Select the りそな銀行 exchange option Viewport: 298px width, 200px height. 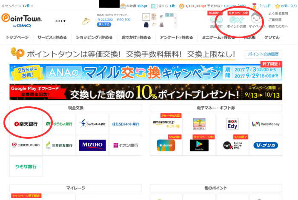26,166
